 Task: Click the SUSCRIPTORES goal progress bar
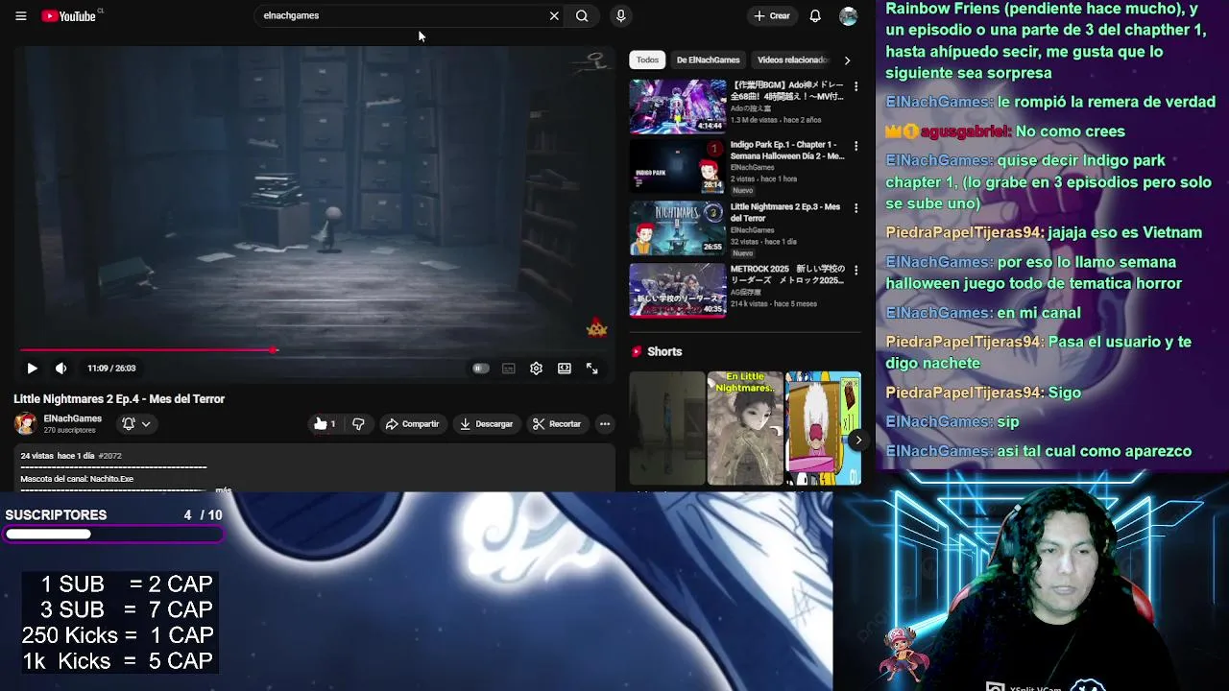(113, 535)
